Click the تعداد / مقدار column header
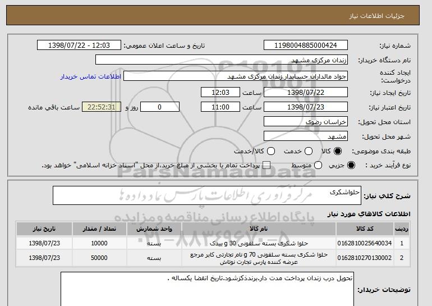This screenshot has width=432, height=306. (99, 229)
